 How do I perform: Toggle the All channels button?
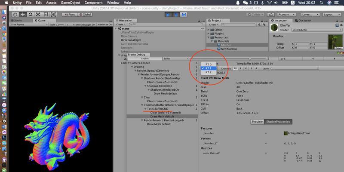tap(235, 69)
